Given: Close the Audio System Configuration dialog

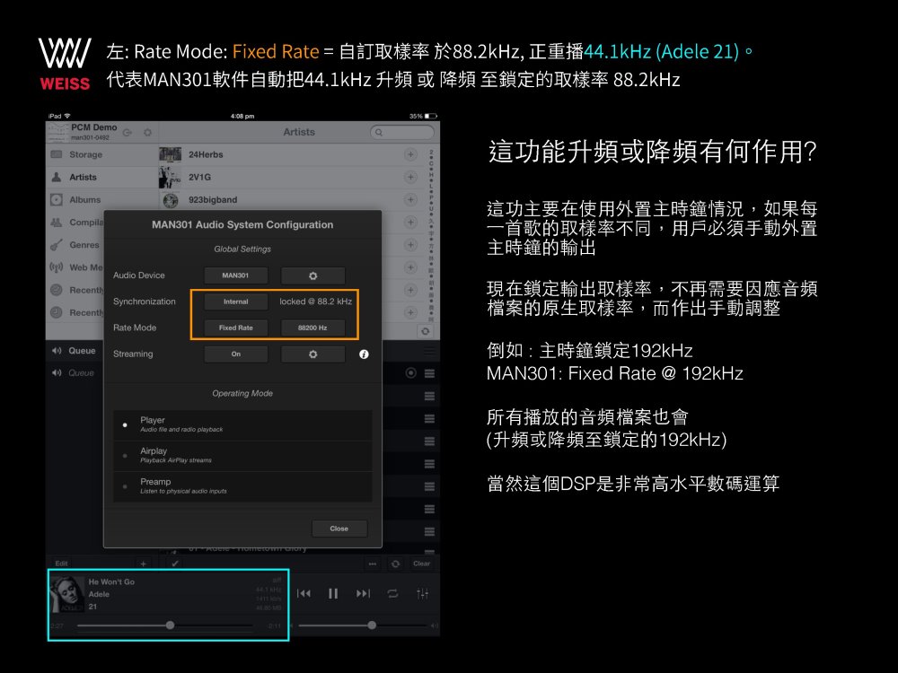Looking at the screenshot, I should [x=339, y=529].
